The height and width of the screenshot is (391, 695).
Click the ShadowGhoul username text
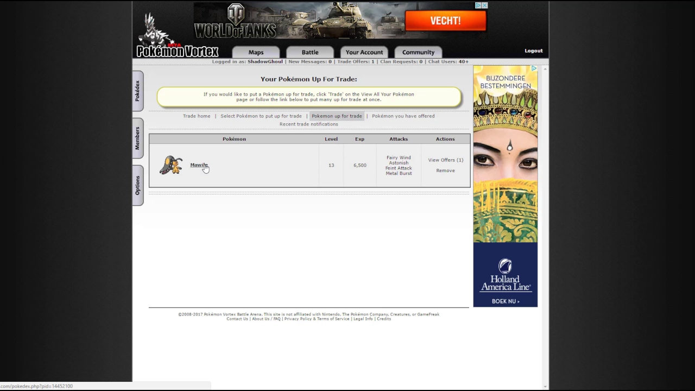(265, 61)
